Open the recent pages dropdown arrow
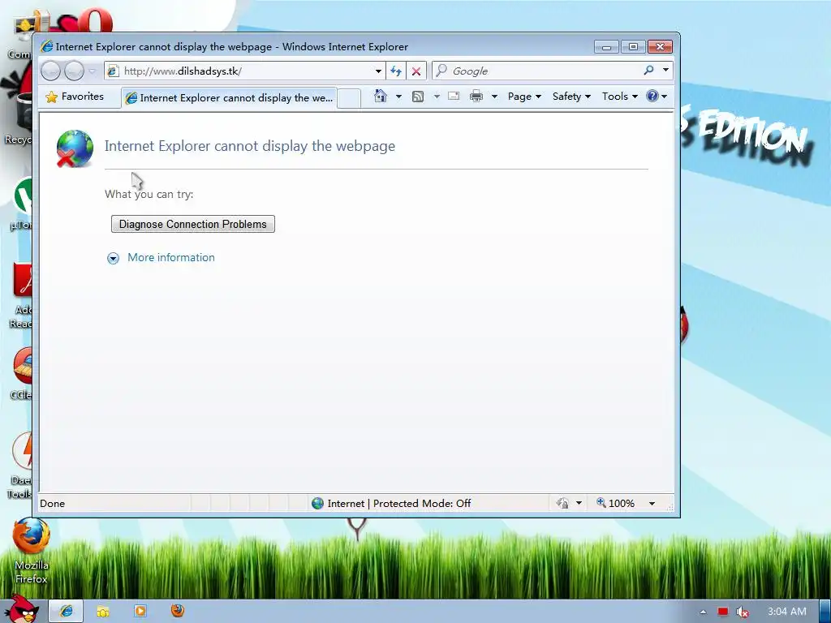Viewport: 831px width, 623px height. (93, 71)
